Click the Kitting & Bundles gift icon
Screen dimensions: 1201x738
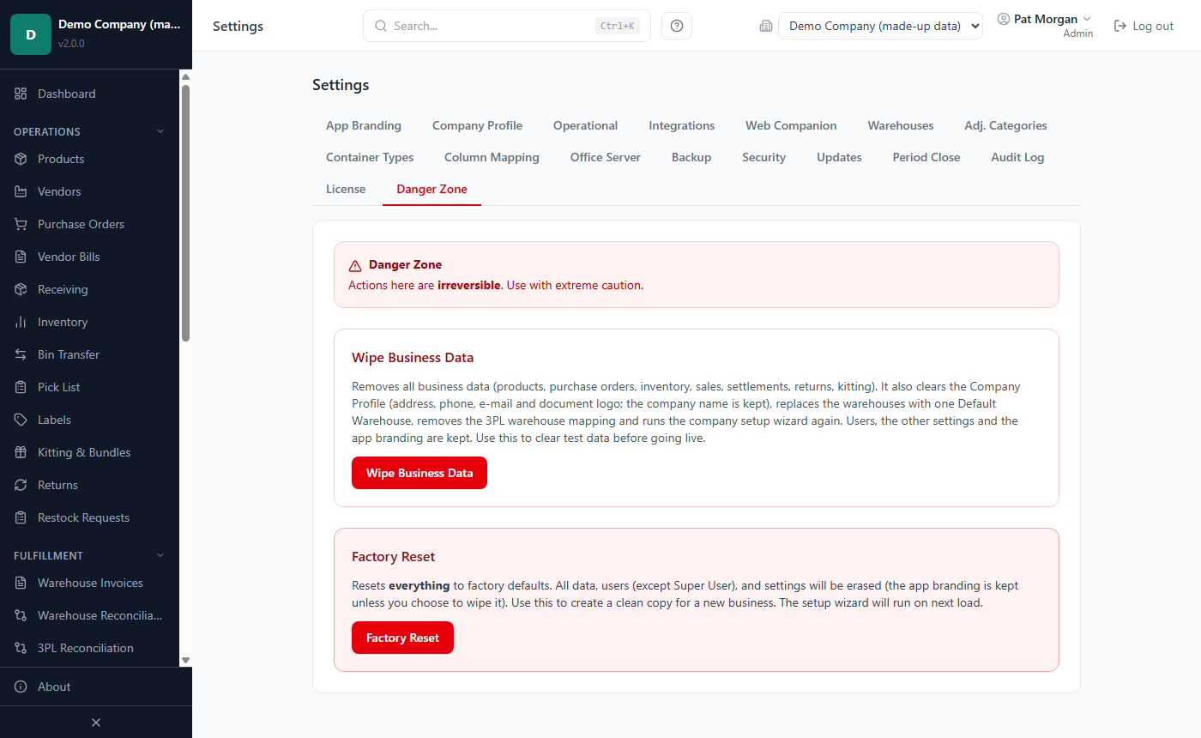click(21, 452)
